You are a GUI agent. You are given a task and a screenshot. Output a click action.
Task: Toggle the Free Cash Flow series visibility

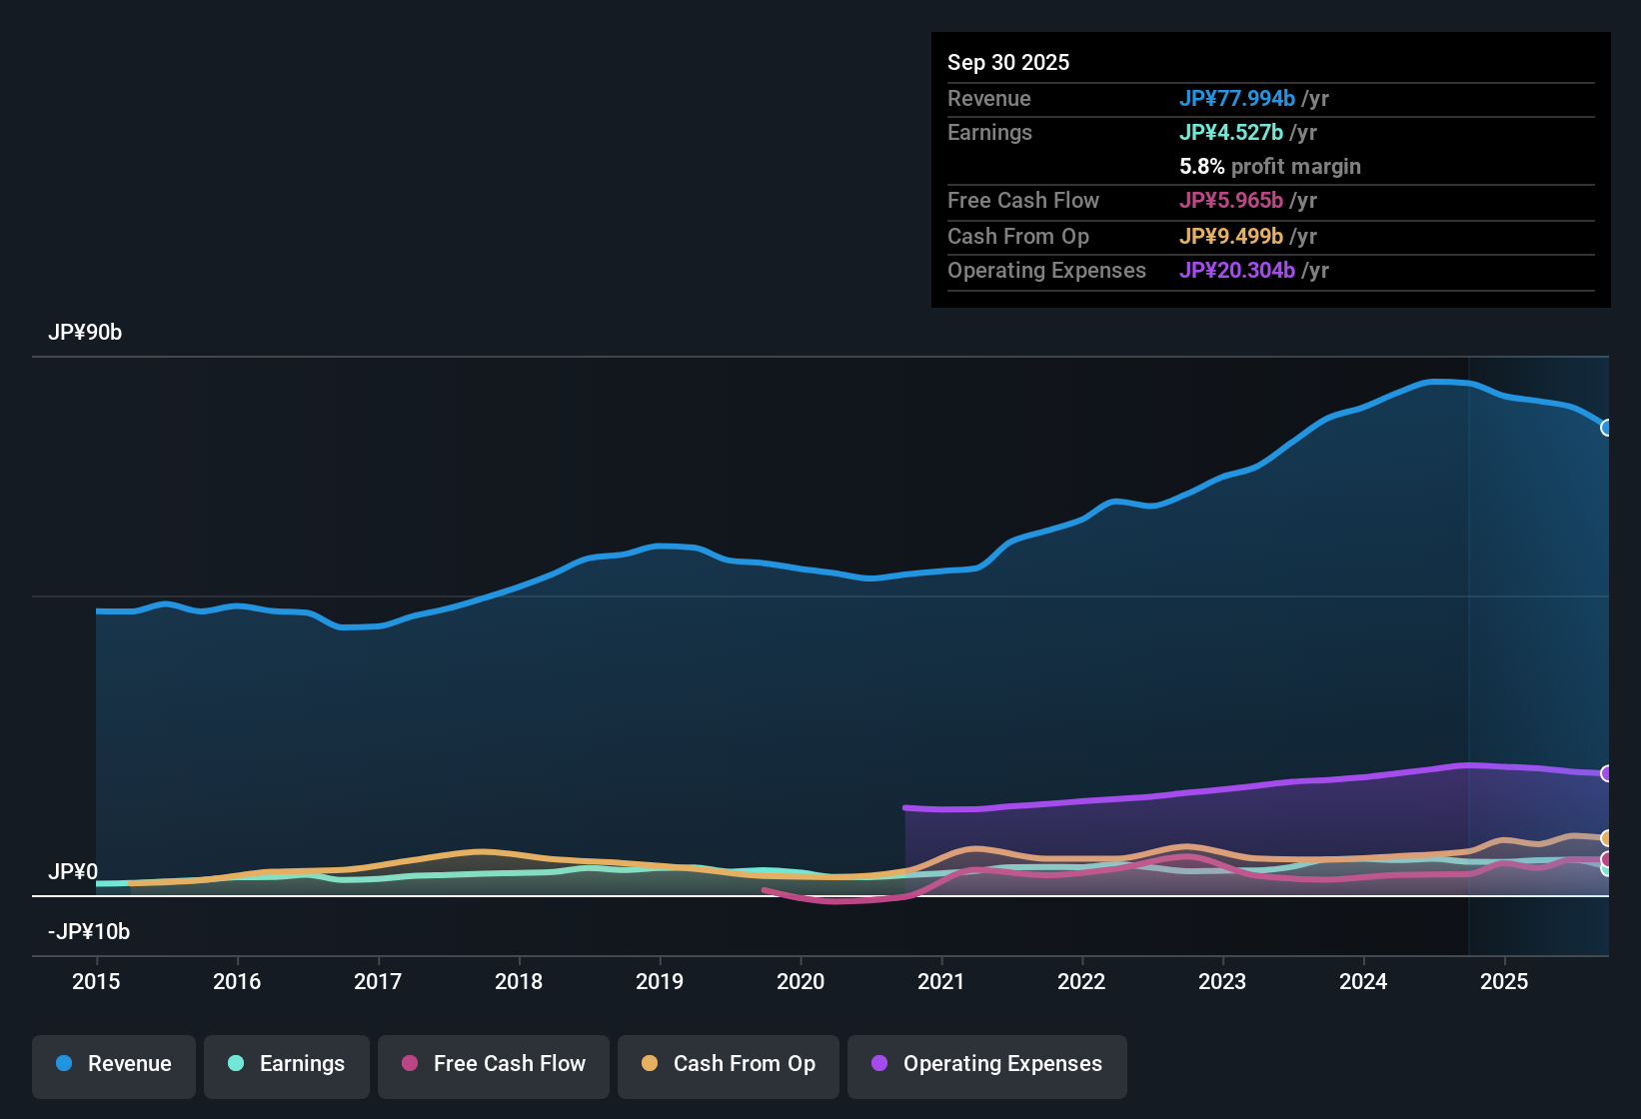(493, 1064)
